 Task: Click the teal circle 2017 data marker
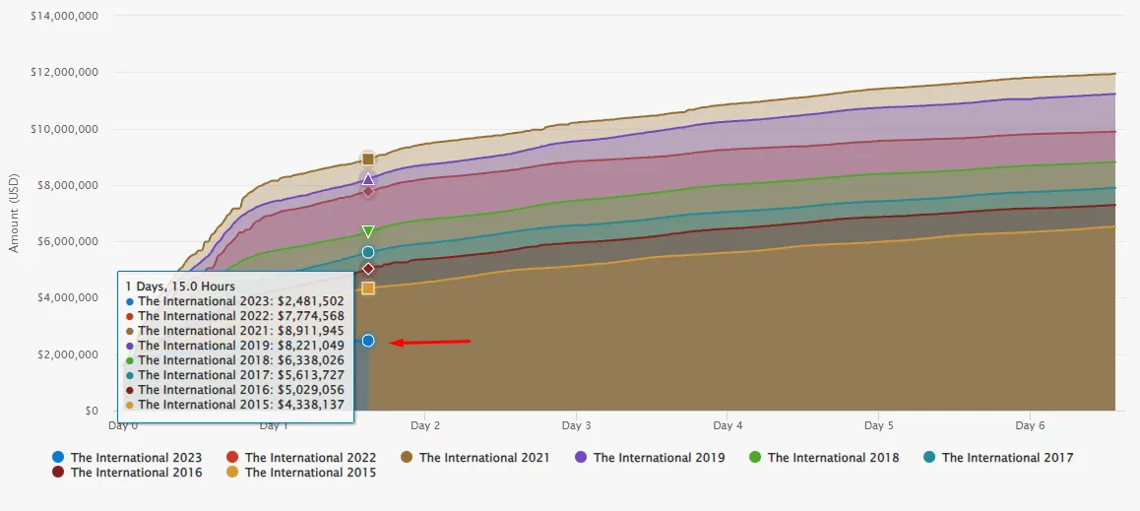click(368, 252)
